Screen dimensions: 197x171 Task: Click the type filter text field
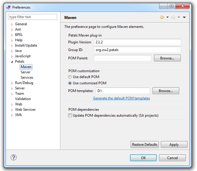click(33, 17)
